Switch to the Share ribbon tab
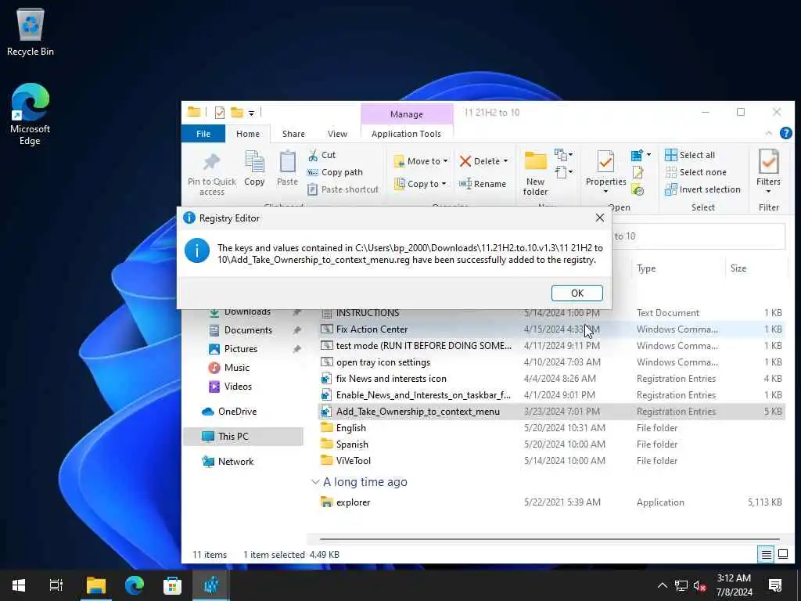Viewport: 801px width, 601px height. pos(293,133)
